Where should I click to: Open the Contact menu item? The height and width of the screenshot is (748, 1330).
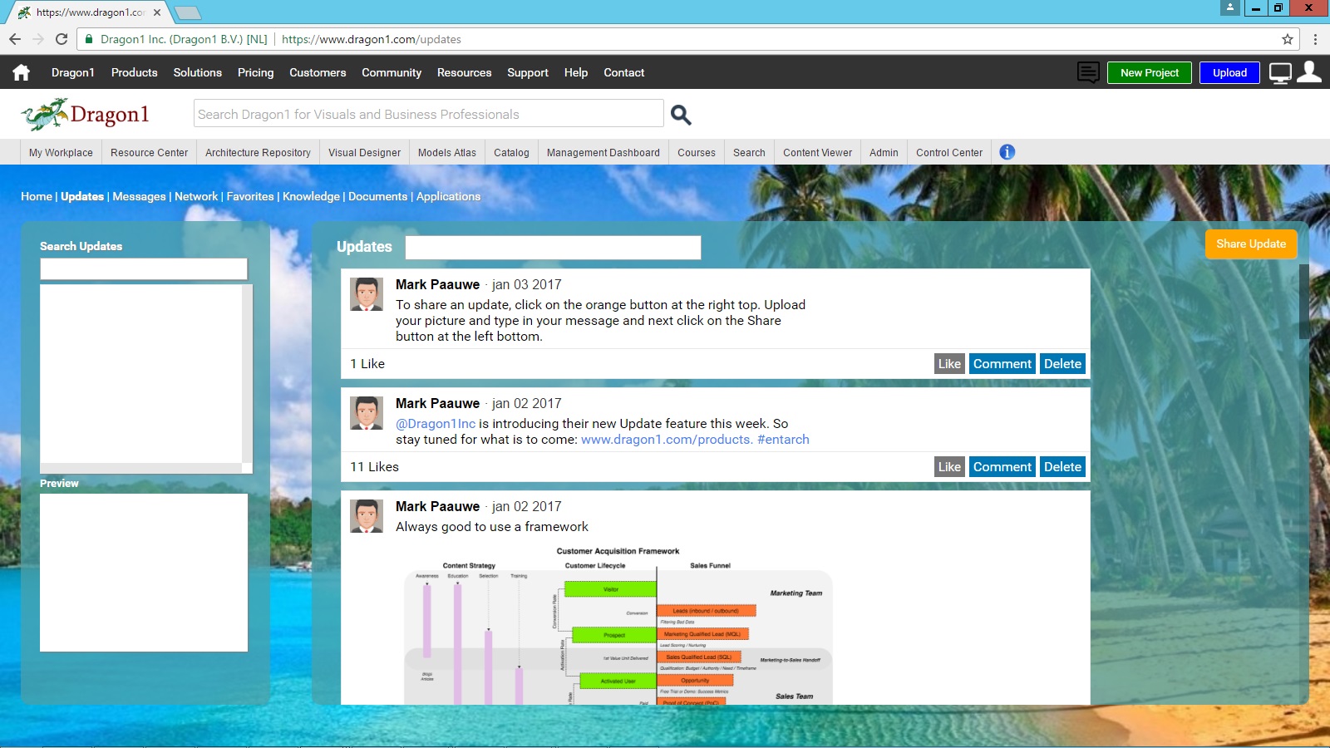click(624, 72)
